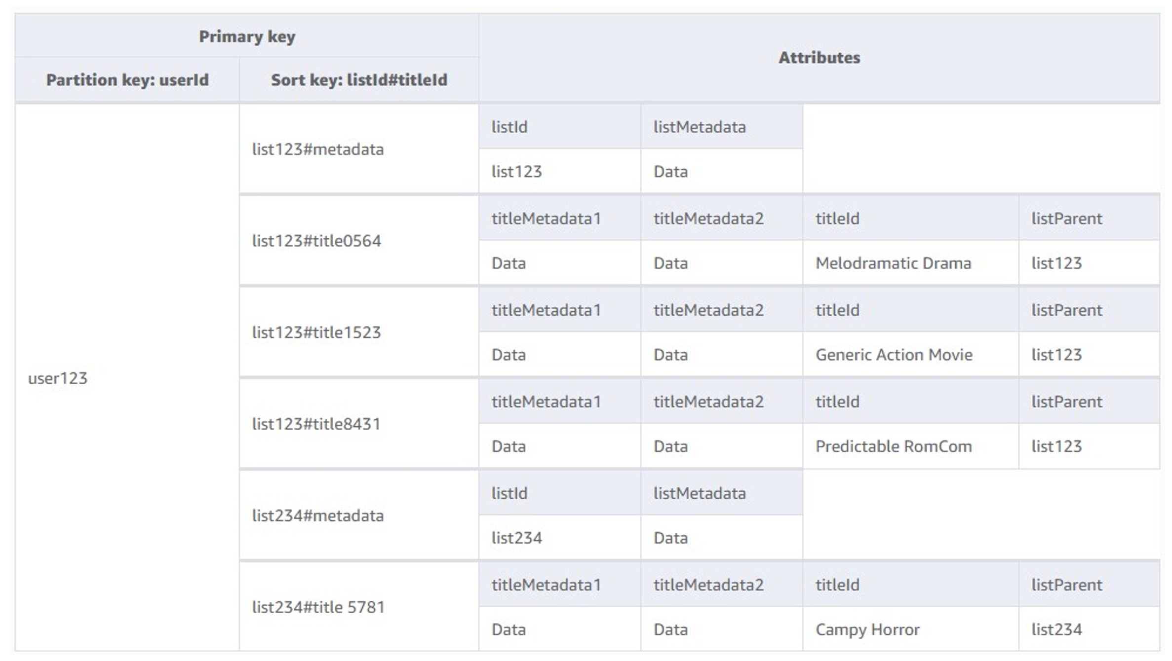
Task: Select the list234#metadata sort key cell
Action: (317, 515)
